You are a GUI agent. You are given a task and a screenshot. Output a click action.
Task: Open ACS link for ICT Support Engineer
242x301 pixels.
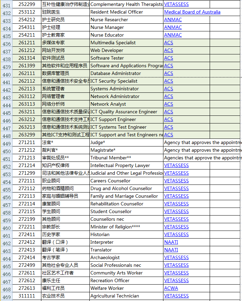coord(169,120)
